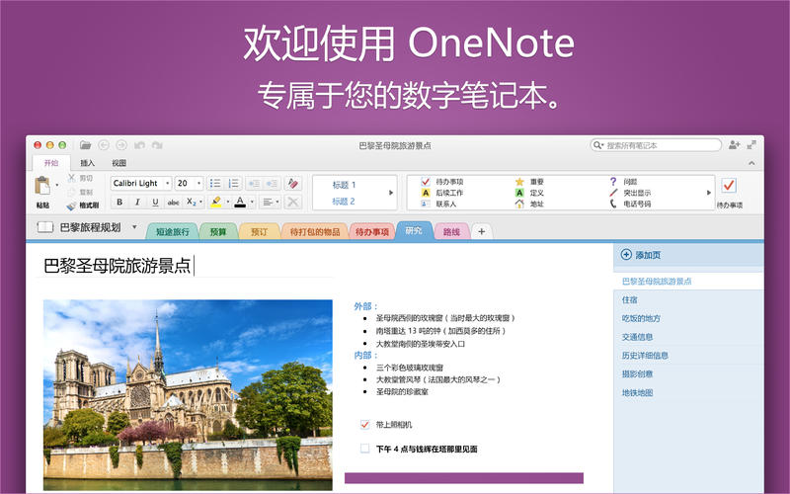Image resolution: width=790 pixels, height=494 pixels.
Task: Toggle italic formatting
Action: 137,203
